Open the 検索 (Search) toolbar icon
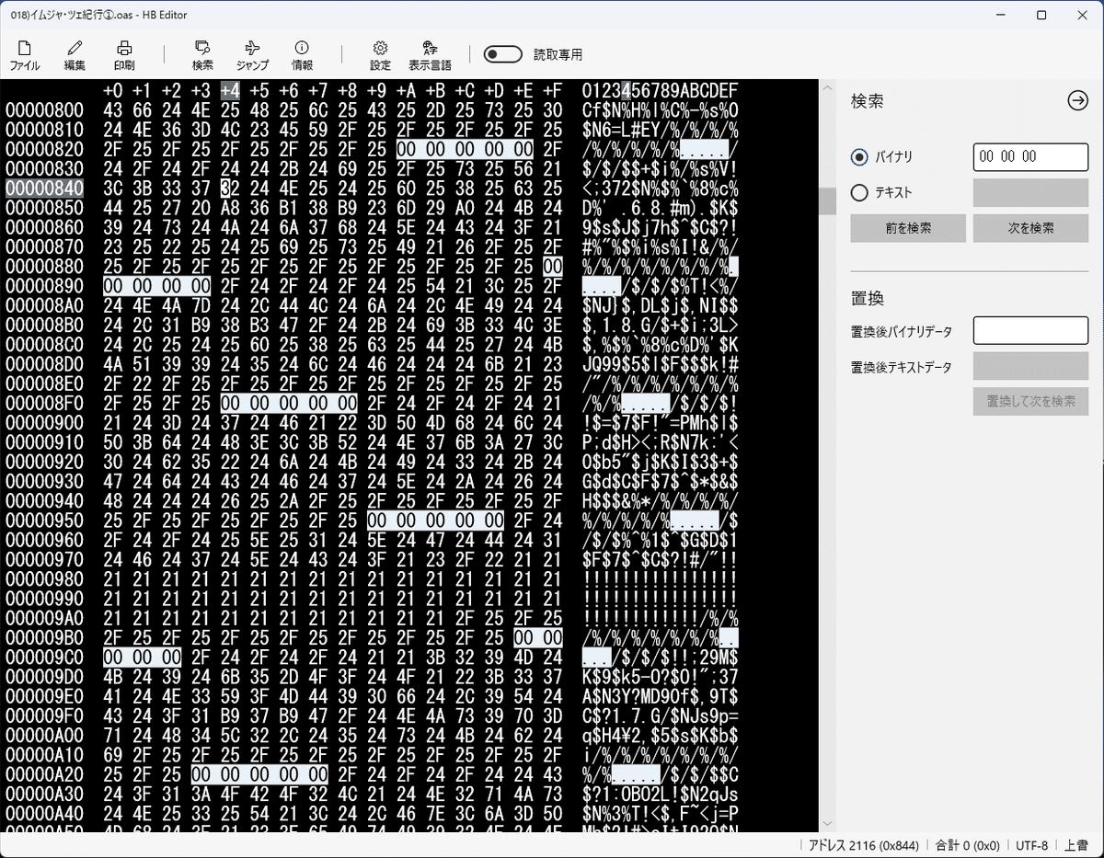1104x858 pixels. coord(202,55)
